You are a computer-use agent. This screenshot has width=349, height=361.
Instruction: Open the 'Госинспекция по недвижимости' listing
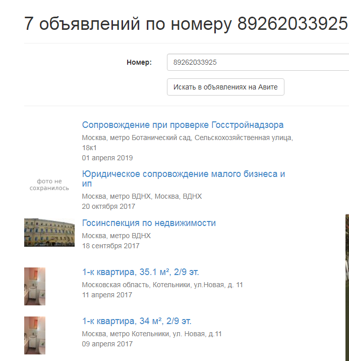(149, 223)
